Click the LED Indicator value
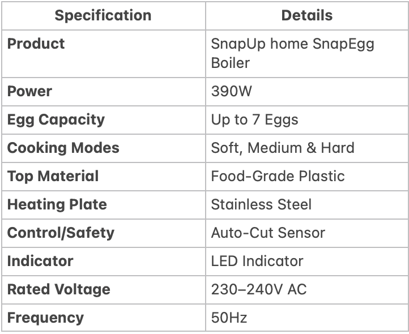This screenshot has height=334, width=409. pyautogui.click(x=257, y=261)
